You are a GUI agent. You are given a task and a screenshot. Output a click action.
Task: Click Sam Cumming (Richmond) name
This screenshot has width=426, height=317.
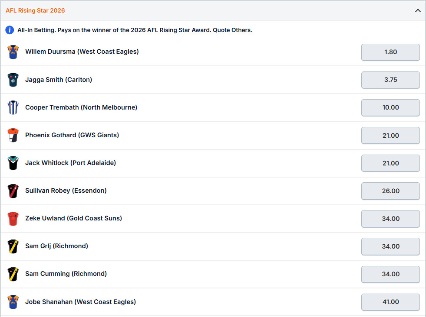click(66, 274)
